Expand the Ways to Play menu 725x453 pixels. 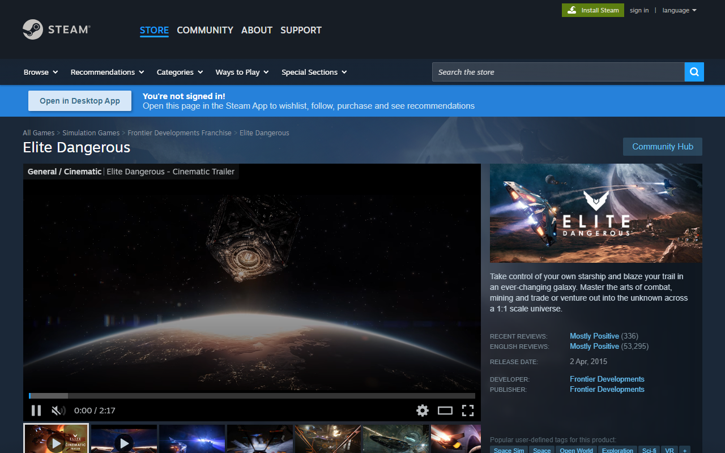pos(242,72)
